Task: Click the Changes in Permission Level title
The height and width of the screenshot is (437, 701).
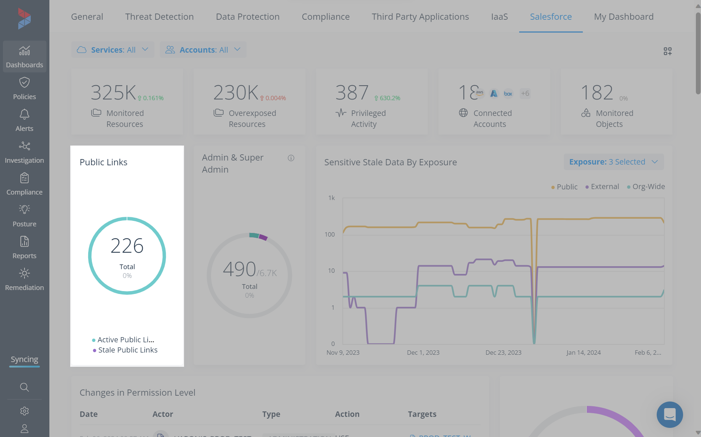Action: point(138,392)
